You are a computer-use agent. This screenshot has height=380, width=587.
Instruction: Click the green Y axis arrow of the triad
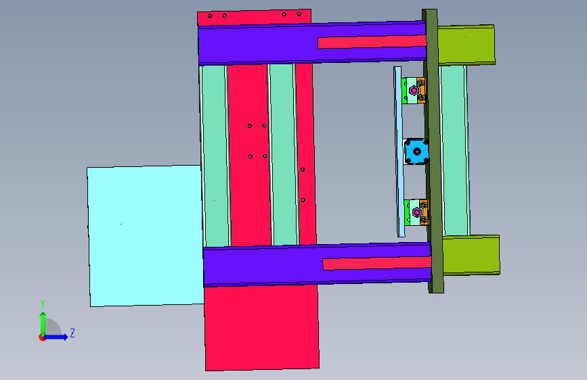click(x=43, y=323)
